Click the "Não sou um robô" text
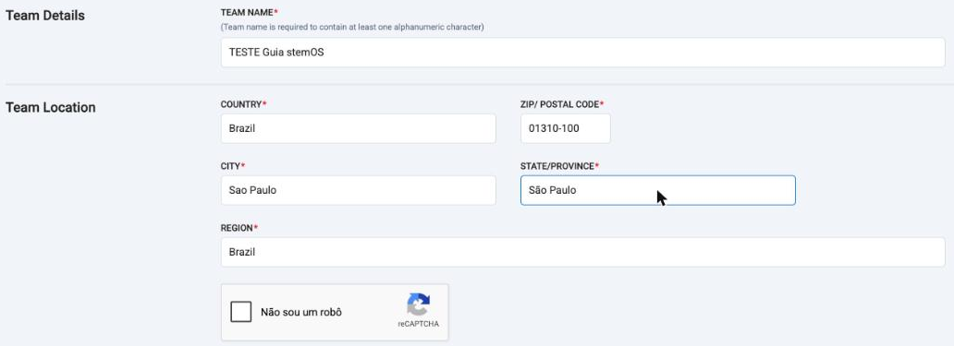 301,313
